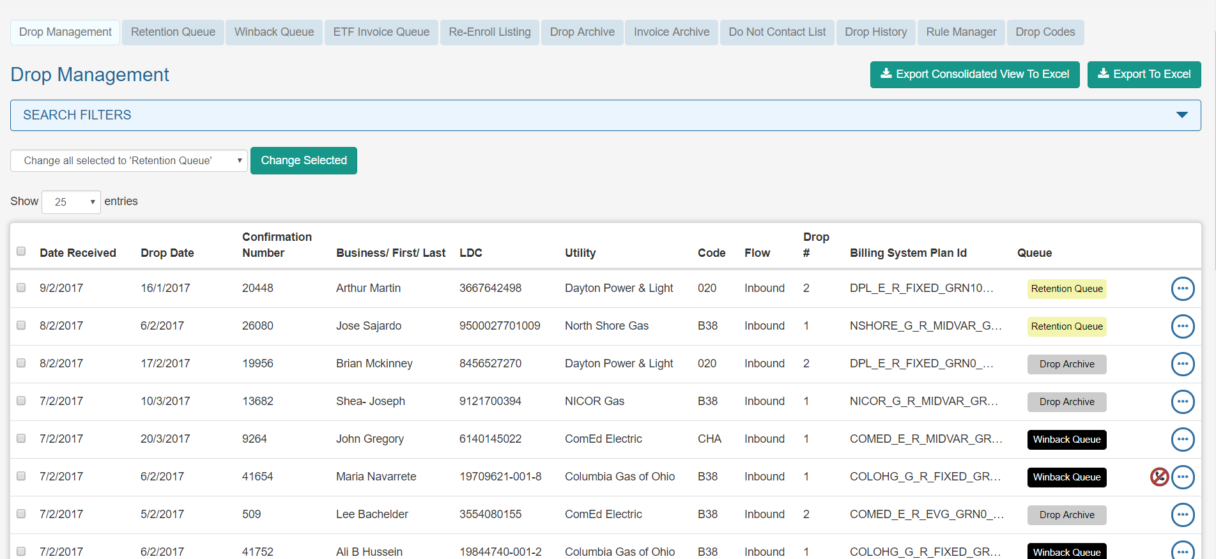Click confirmation number 20448
1216x559 pixels.
tap(258, 288)
